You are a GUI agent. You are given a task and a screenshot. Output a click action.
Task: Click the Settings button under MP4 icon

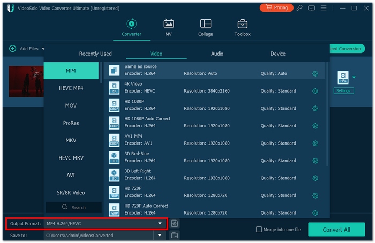(344, 91)
